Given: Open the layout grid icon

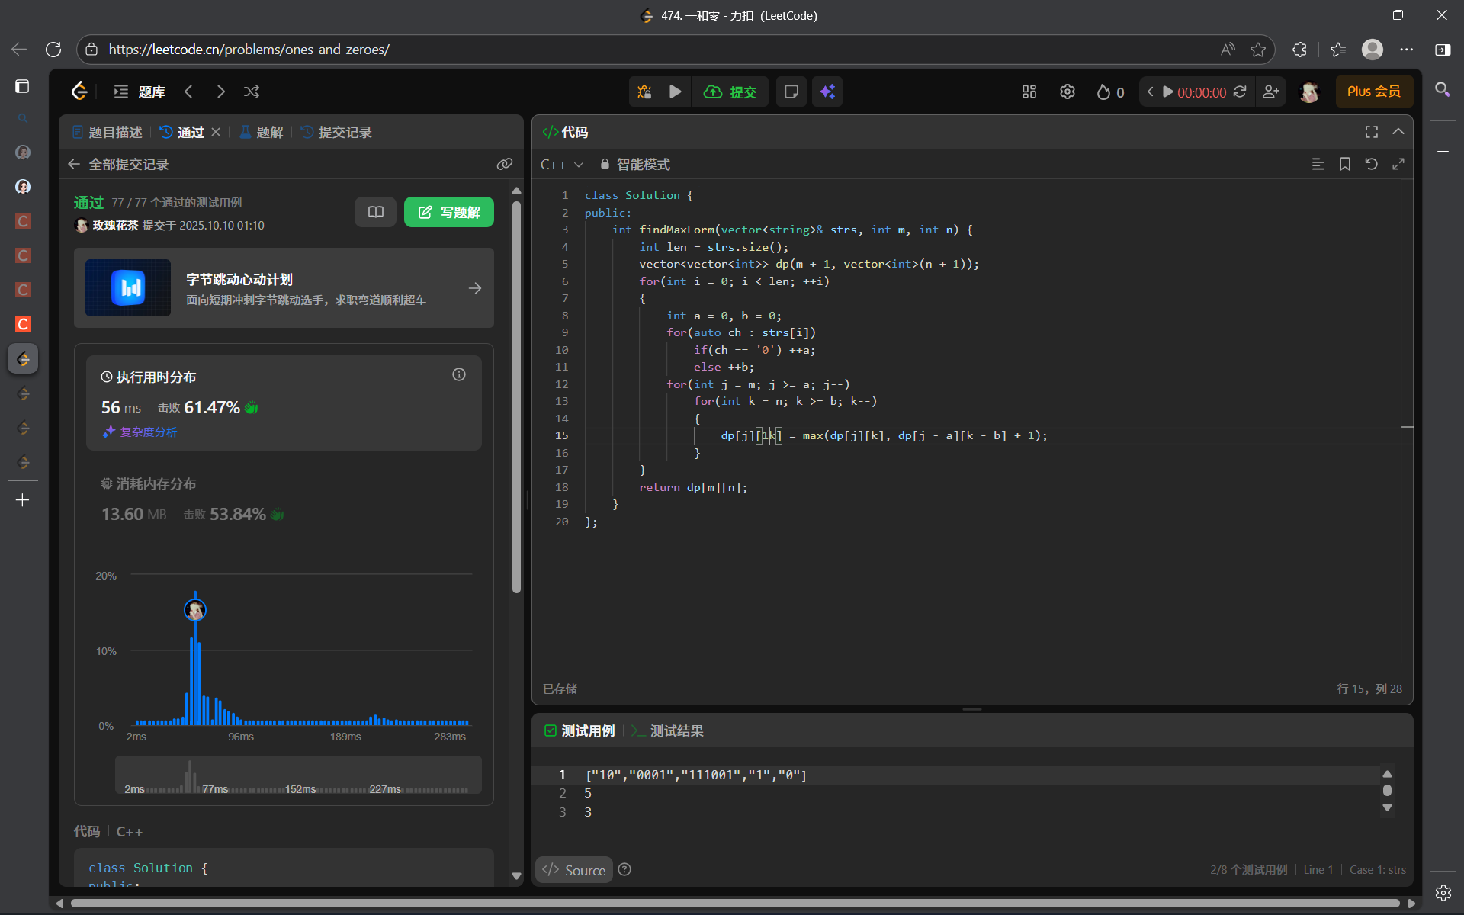Looking at the screenshot, I should [x=1029, y=91].
